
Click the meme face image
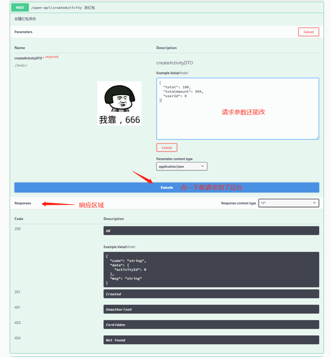point(119,103)
